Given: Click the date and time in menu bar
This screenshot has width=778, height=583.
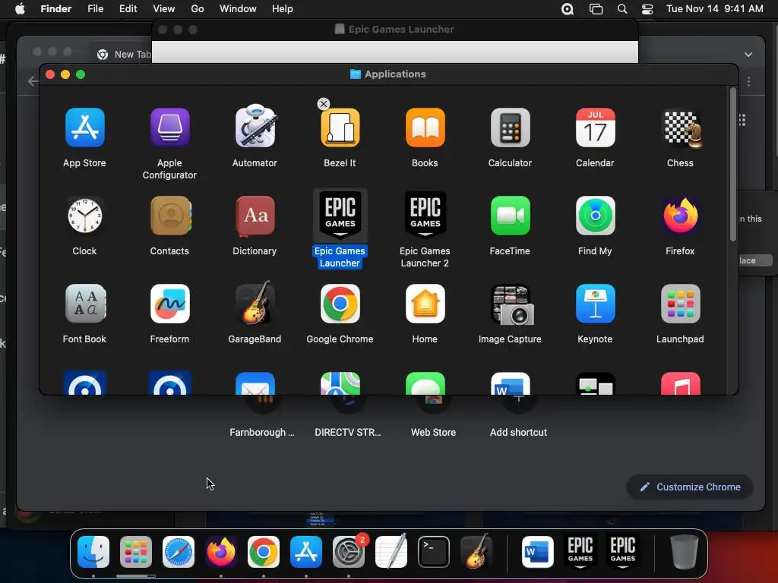Looking at the screenshot, I should [714, 9].
